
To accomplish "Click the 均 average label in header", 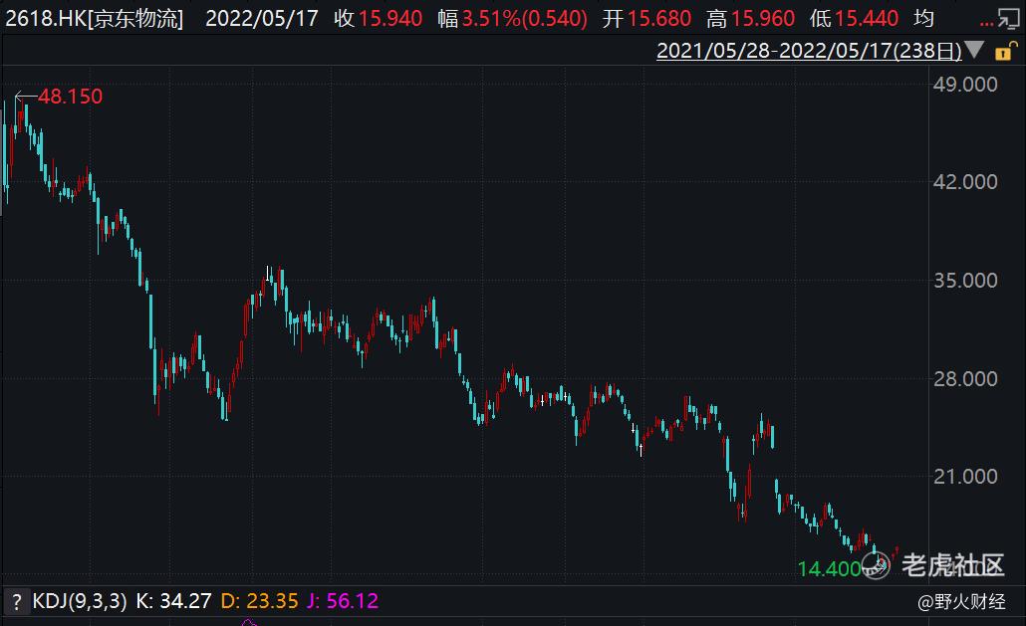I will (x=923, y=18).
